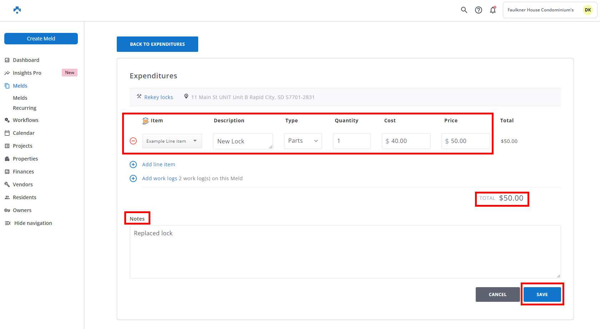The width and height of the screenshot is (600, 329).
Task: Click the Quantity input field
Action: click(x=352, y=141)
